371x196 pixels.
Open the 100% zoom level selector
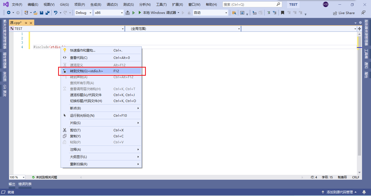tap(16, 177)
